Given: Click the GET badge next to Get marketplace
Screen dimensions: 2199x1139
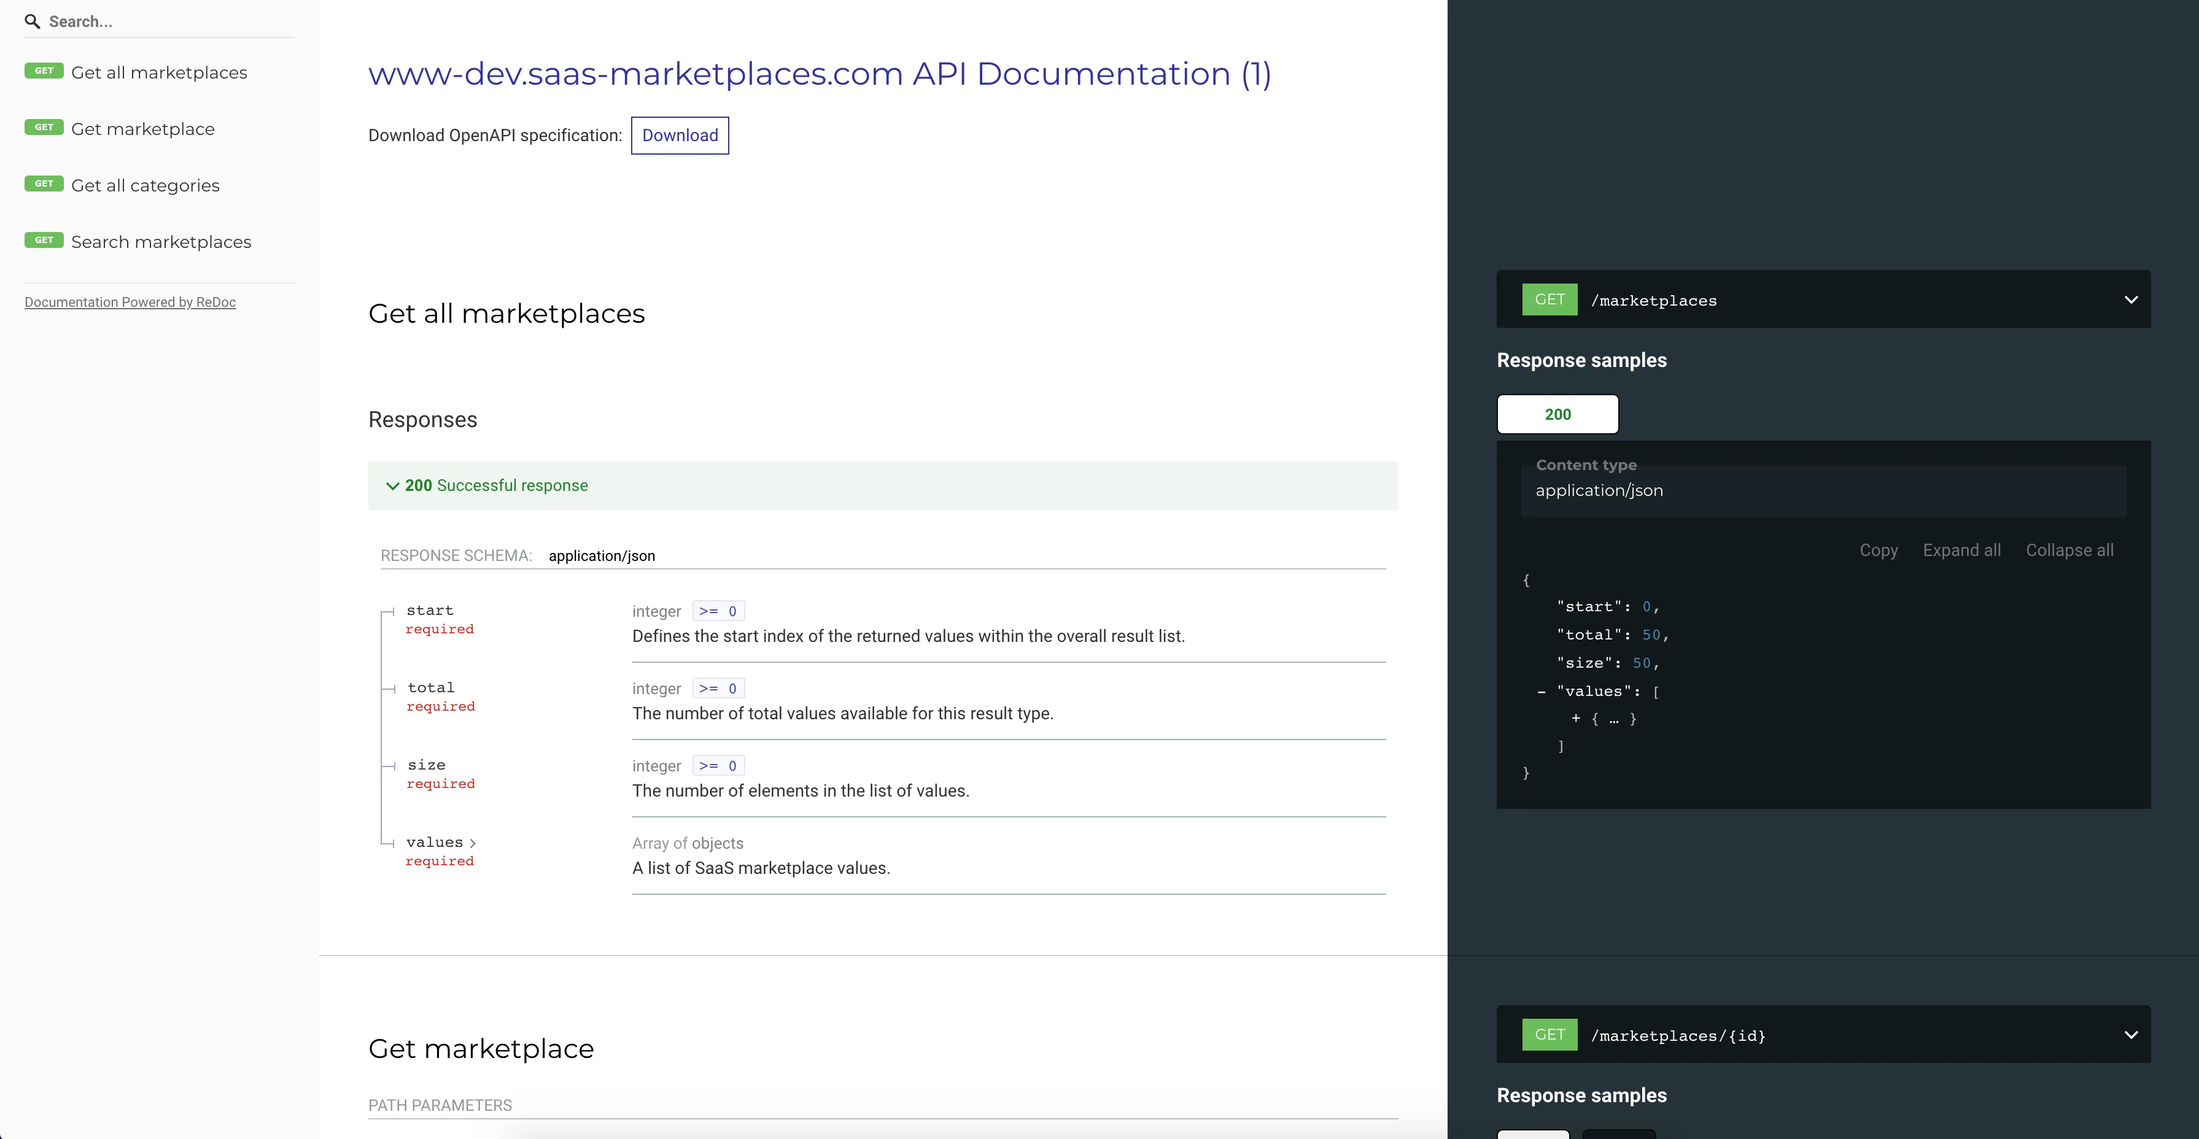Looking at the screenshot, I should pyautogui.click(x=44, y=127).
